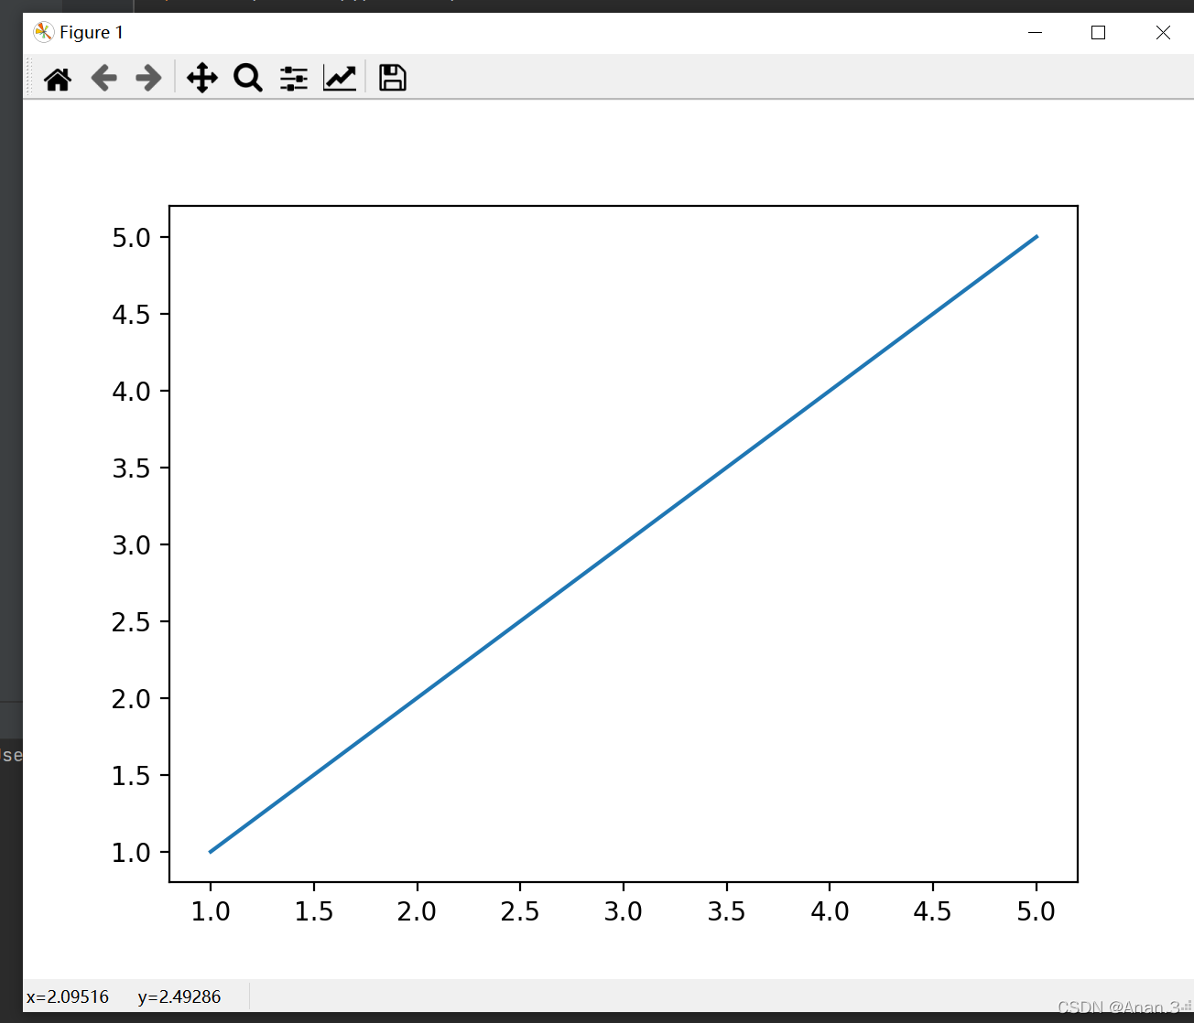
Task: Click the Figure 1 matplotlib window icon
Action: coord(43,33)
